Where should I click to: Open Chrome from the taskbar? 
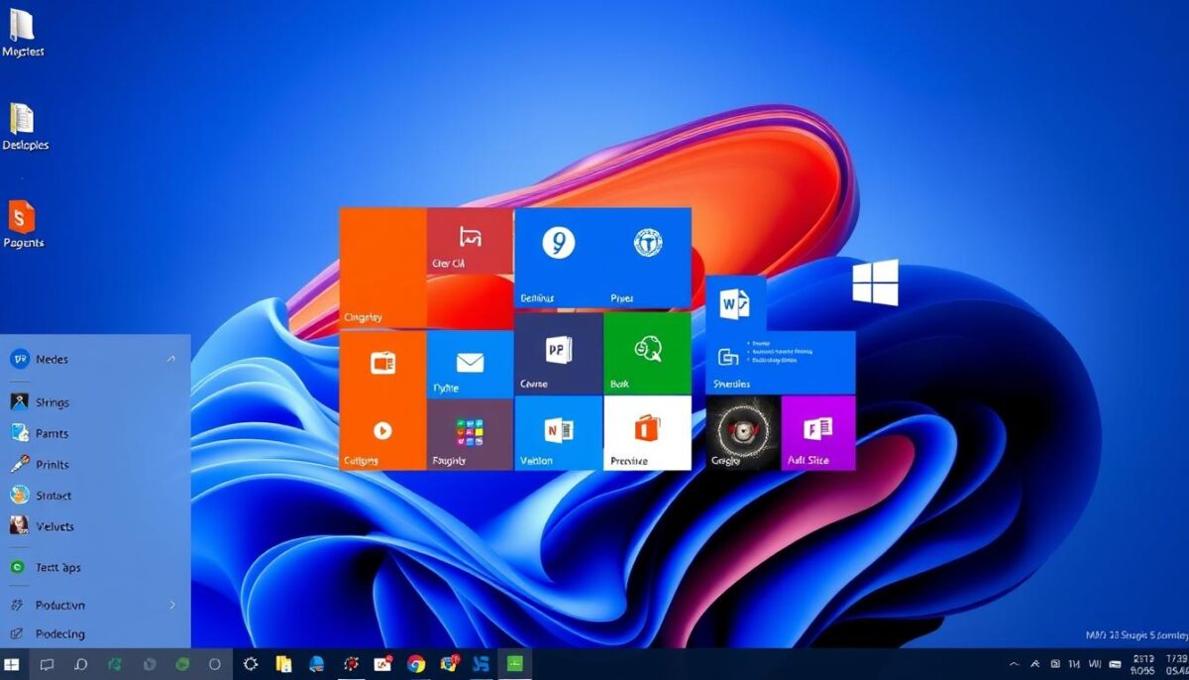[416, 664]
